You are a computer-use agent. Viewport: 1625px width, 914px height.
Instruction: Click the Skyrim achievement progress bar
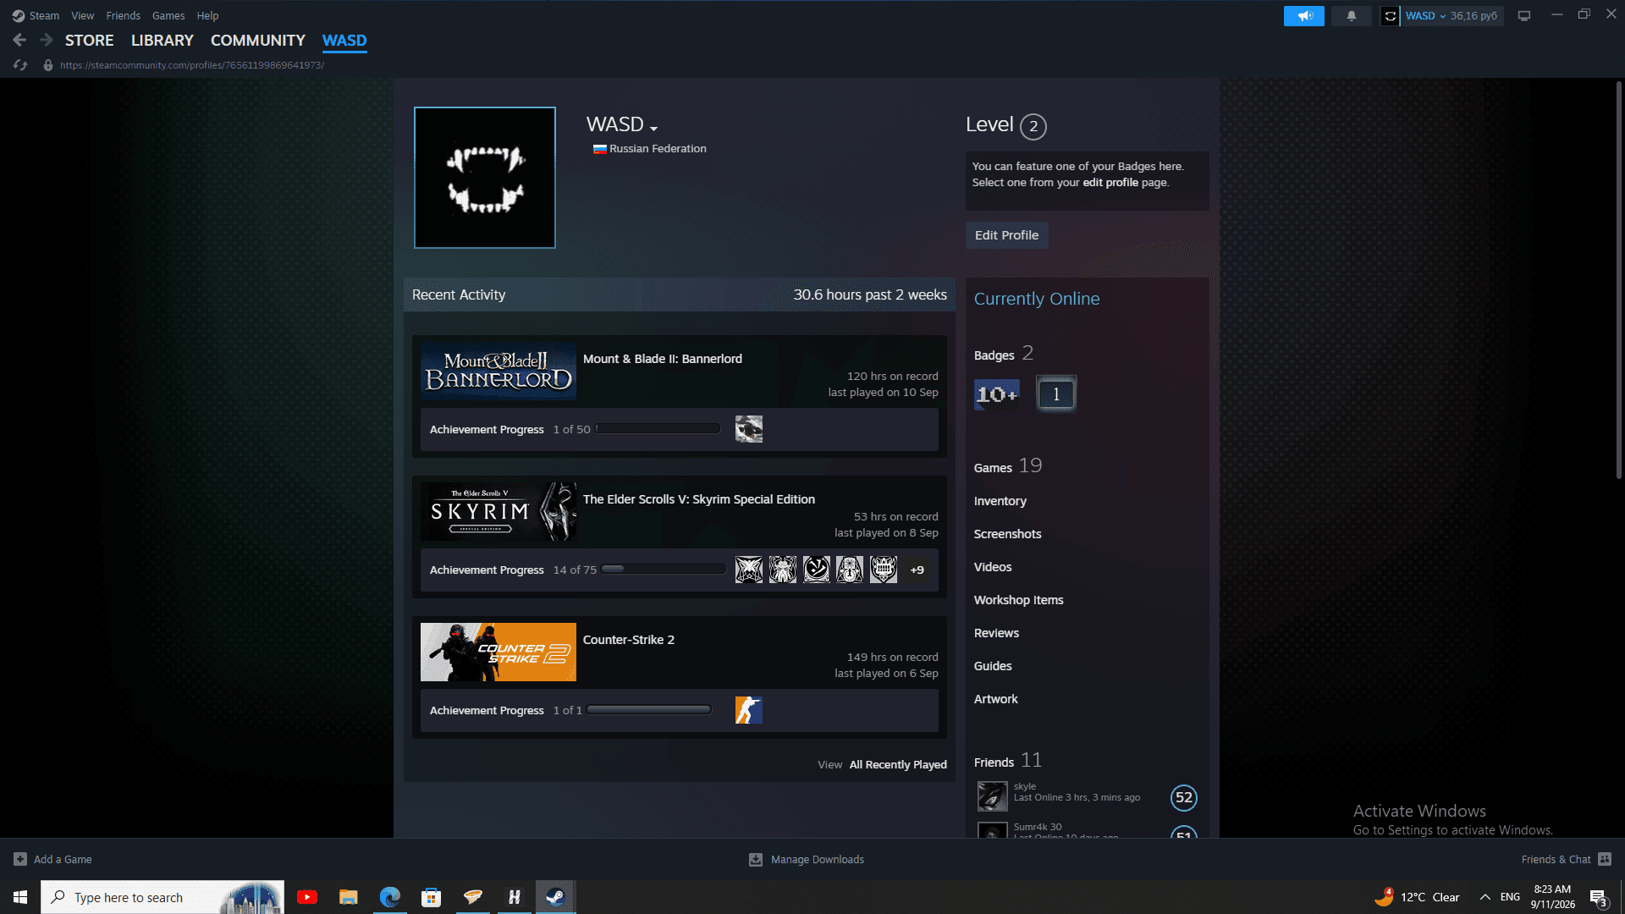click(664, 570)
